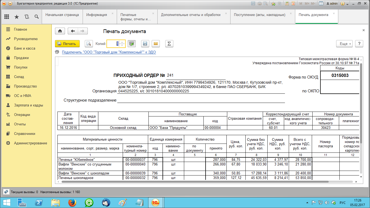The image size is (370, 208).
Task: Click the search magnifier in top panel
Action: tap(37, 17)
